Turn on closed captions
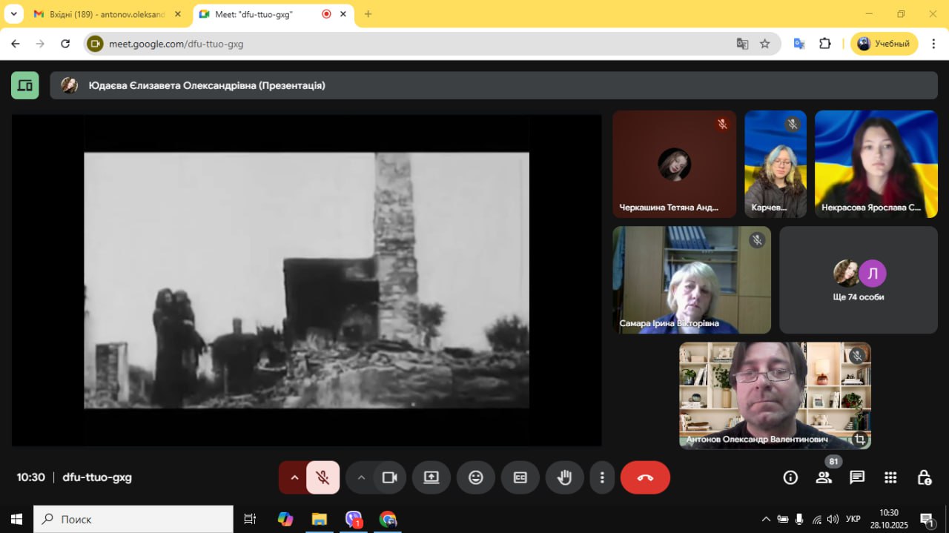The width and height of the screenshot is (949, 533). tap(520, 477)
